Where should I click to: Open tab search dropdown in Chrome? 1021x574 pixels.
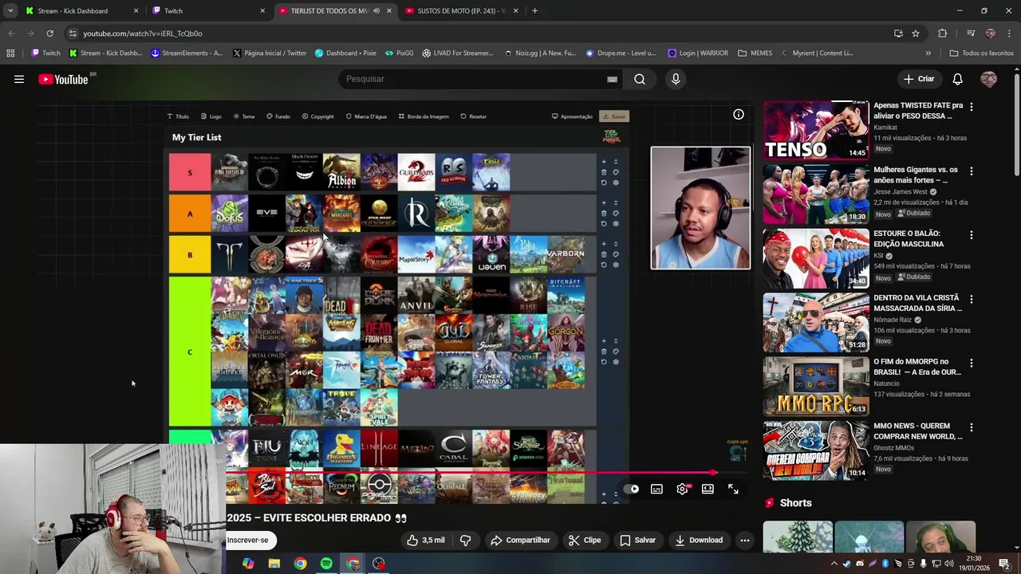click(x=10, y=10)
